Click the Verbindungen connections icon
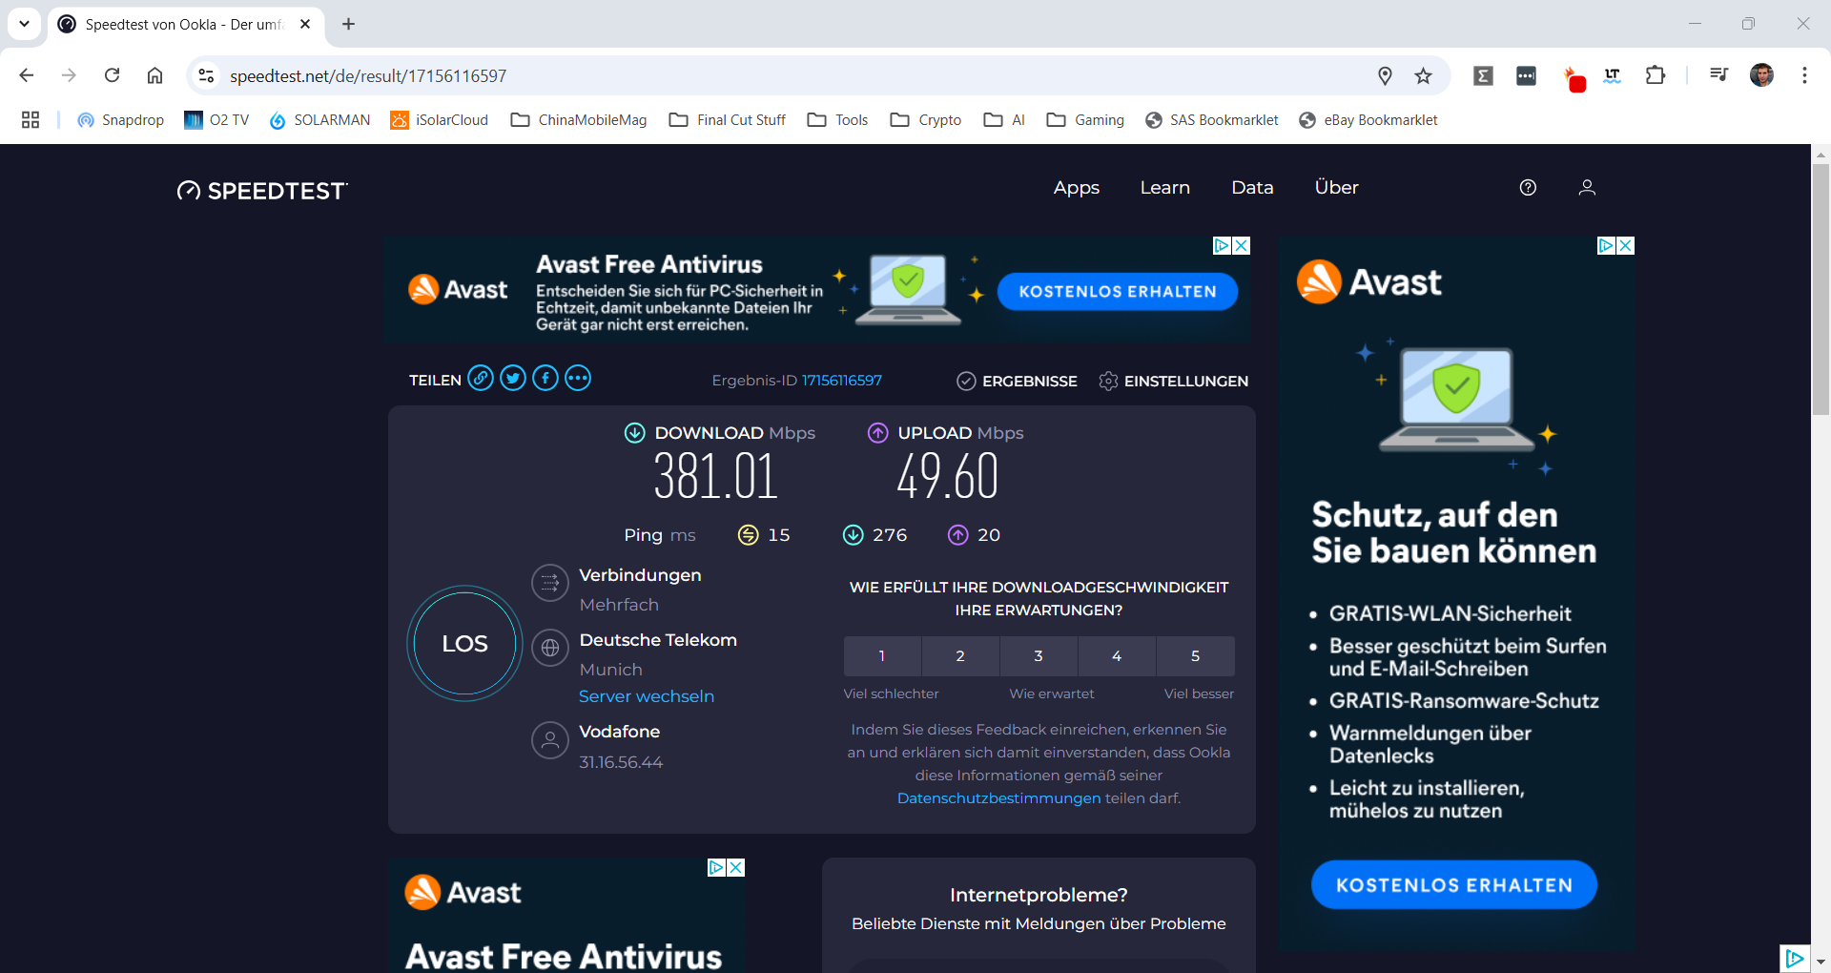The height and width of the screenshot is (973, 1831). [550, 584]
